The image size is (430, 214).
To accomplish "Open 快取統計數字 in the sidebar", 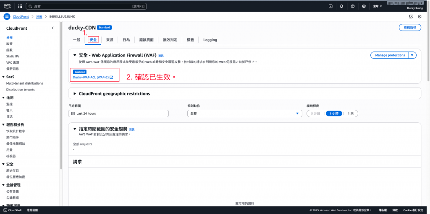I will (16, 131).
